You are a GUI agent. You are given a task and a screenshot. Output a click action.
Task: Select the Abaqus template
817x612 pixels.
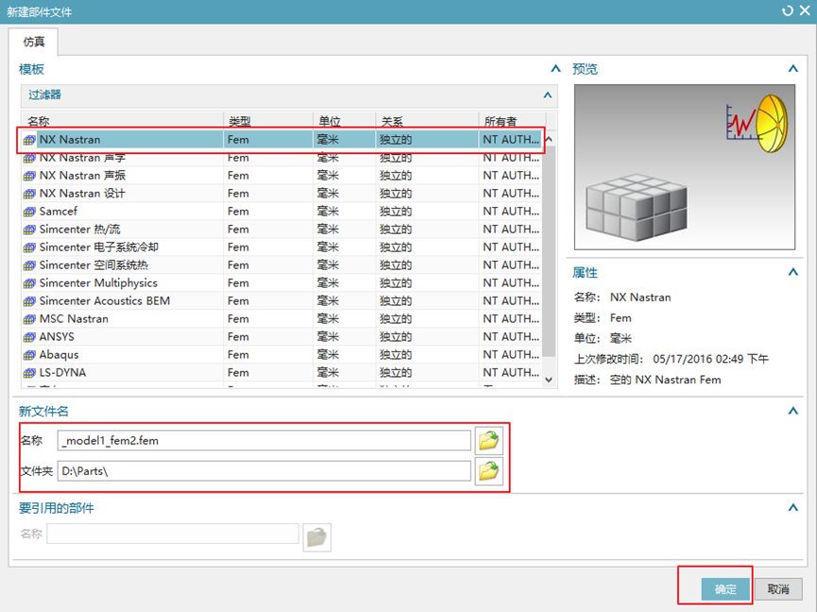click(281, 355)
